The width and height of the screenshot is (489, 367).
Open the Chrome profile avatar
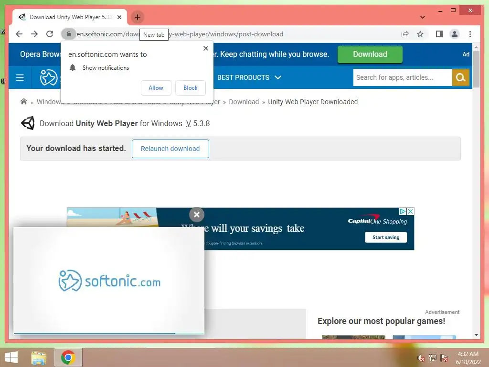(x=455, y=34)
